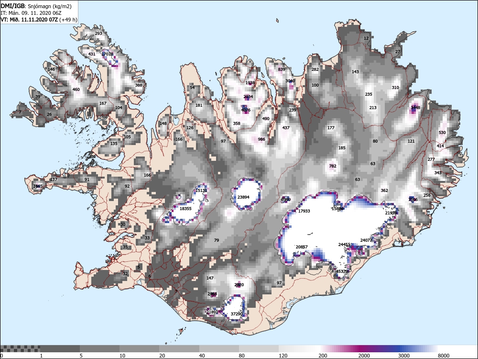Screen dimensions: 478x359
Task: Click the snow value "1928"
Action: point(250,83)
